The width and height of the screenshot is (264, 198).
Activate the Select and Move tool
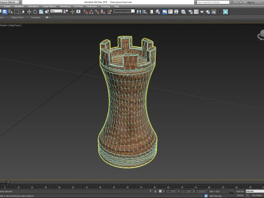coord(29,12)
